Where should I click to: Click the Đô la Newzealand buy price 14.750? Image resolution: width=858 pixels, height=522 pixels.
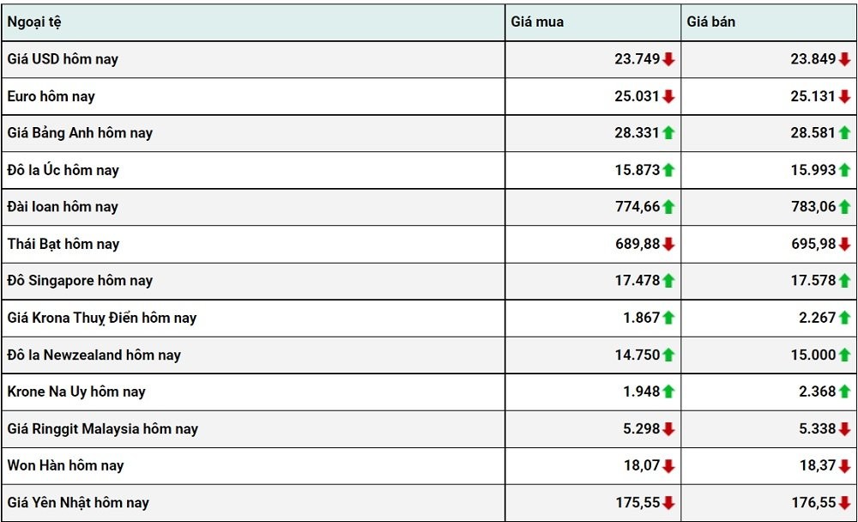(637, 355)
